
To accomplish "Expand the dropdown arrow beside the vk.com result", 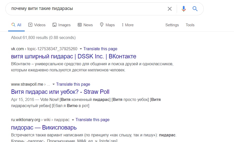I will click(x=81, y=49).
